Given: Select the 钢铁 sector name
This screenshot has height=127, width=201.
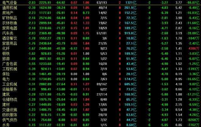Looking at the screenshot, I should click(6, 54).
